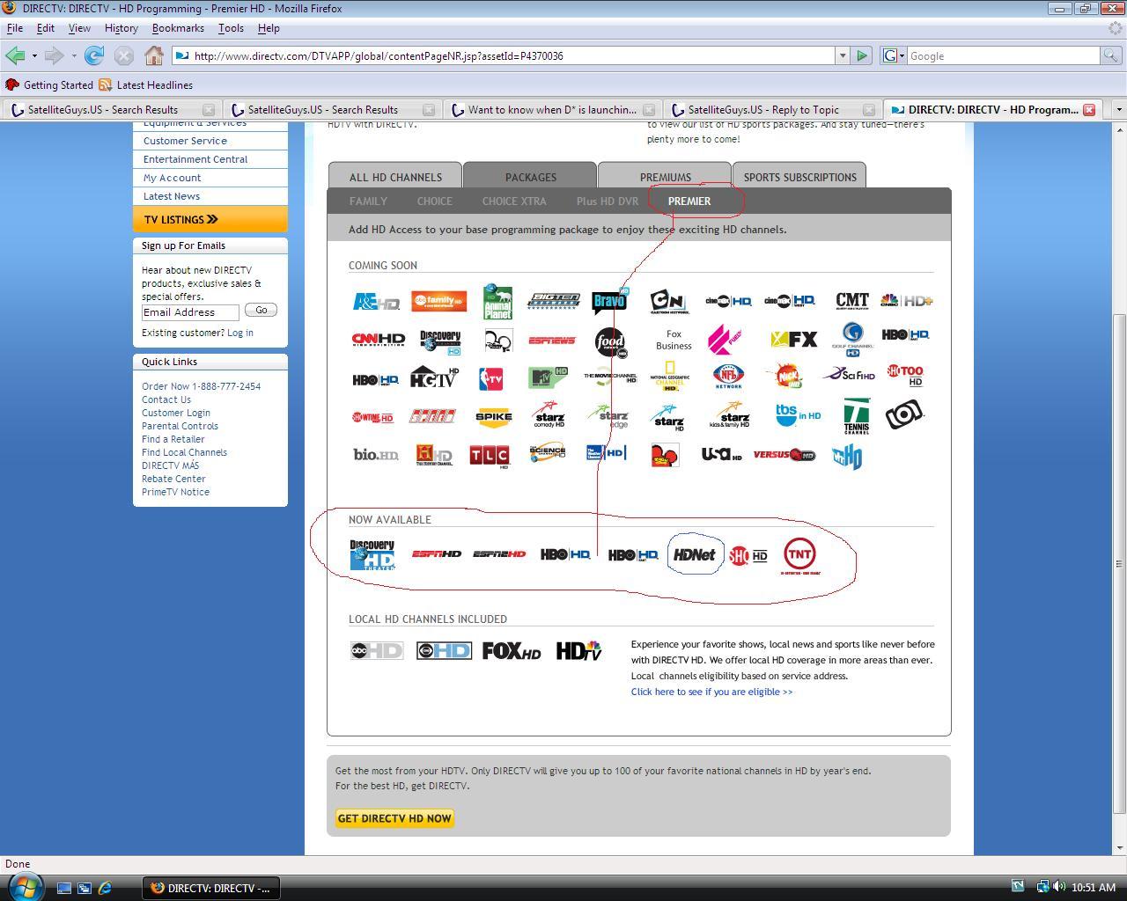Click the Go button for email signup
Viewport: 1127px width, 901px height.
coord(261,310)
